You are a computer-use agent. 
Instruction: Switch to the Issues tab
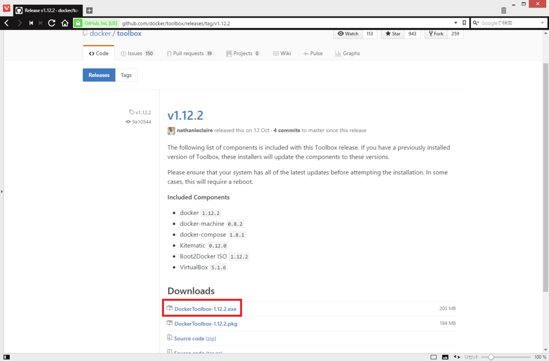137,53
